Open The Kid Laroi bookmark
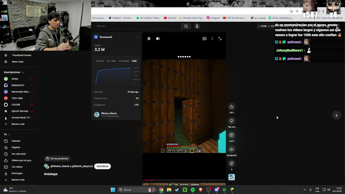 click(x=235, y=18)
